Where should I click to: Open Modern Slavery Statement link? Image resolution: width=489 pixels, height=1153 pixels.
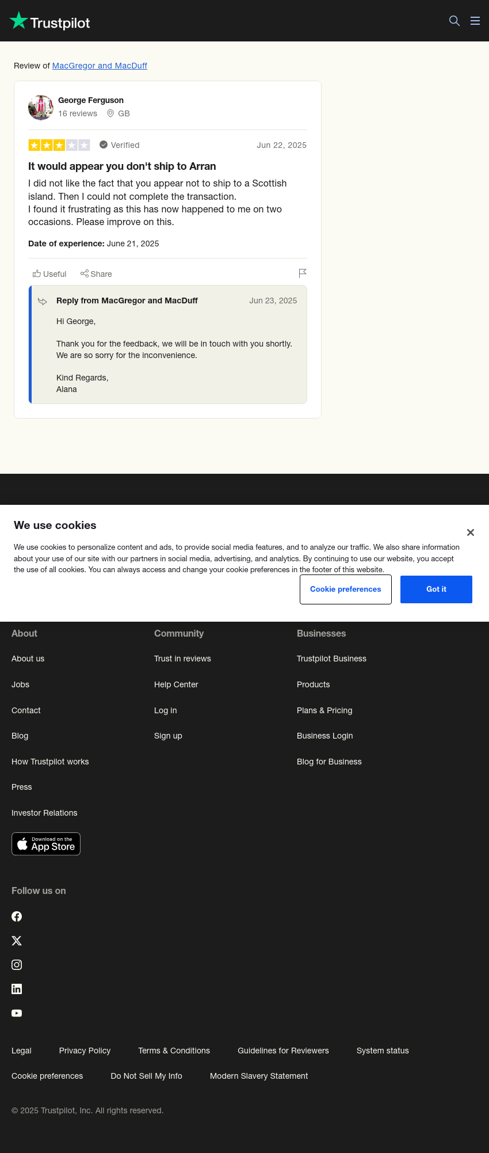(259, 1076)
